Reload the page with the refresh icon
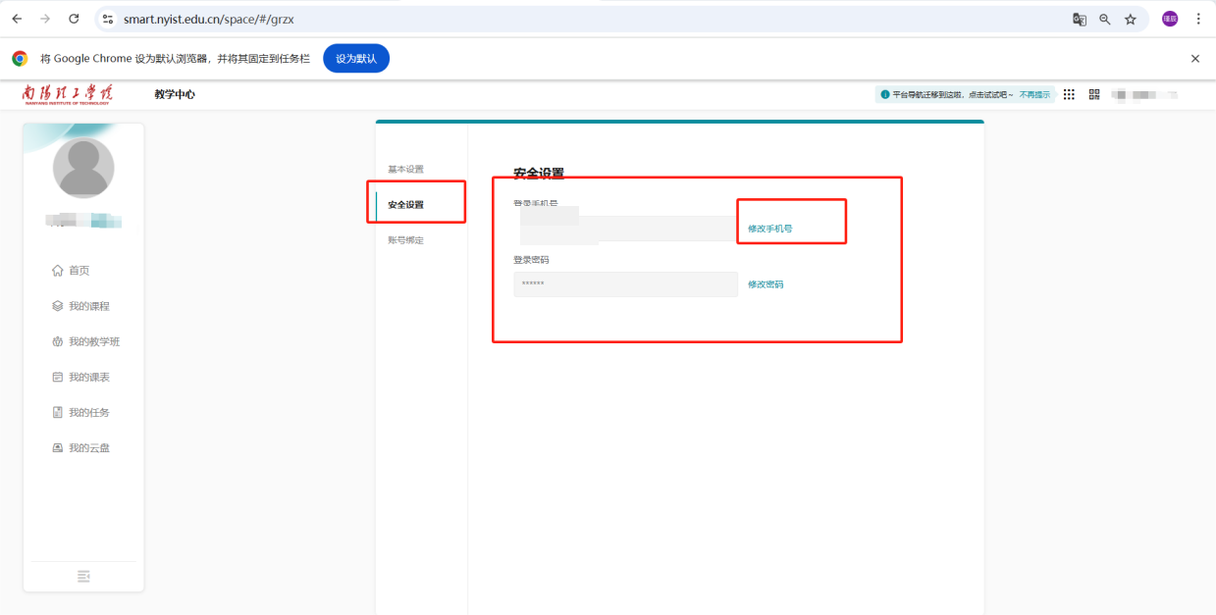This screenshot has width=1216, height=615. point(74,20)
